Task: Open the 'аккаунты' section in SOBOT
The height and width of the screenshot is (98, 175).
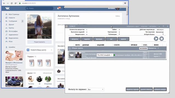Action: click(x=75, y=39)
